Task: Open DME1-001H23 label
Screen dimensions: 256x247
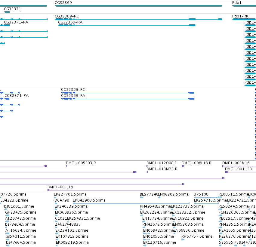Action: [x=238, y=169]
